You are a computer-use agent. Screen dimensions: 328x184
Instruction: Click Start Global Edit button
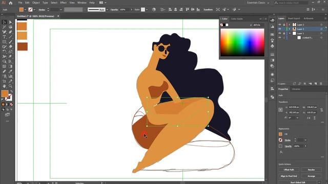pyautogui.click(x=298, y=182)
